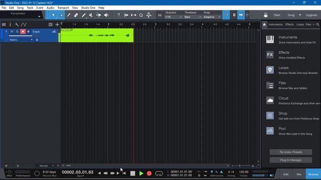Open the Event menu

point(40,8)
